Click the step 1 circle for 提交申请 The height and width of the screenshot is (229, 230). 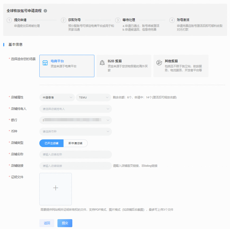point(9,20)
